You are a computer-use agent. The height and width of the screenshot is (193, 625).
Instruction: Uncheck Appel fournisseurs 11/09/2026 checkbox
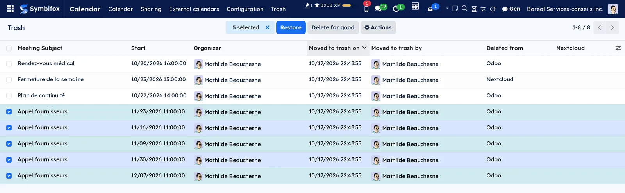click(9, 144)
